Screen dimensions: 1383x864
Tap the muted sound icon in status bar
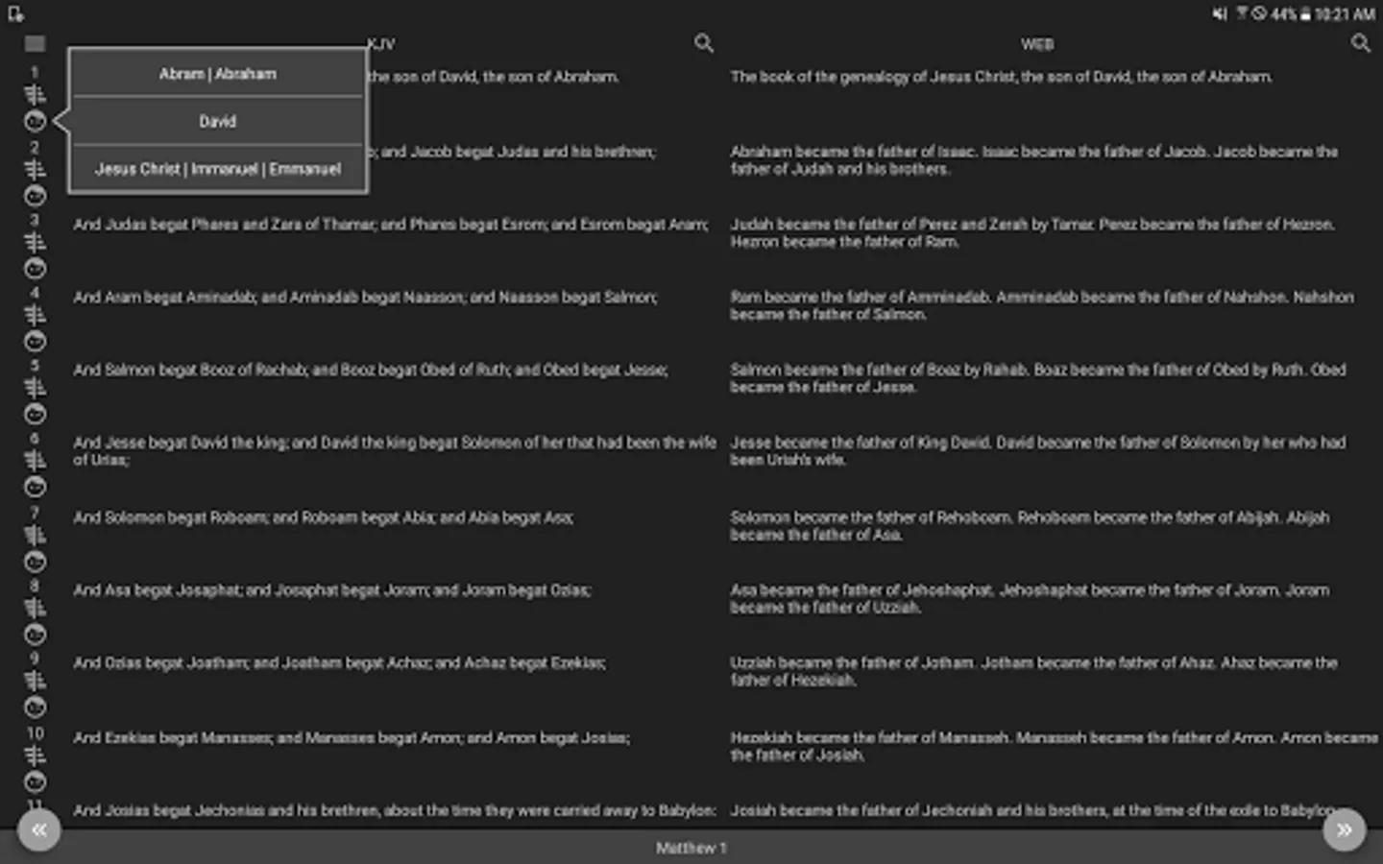point(1219,13)
